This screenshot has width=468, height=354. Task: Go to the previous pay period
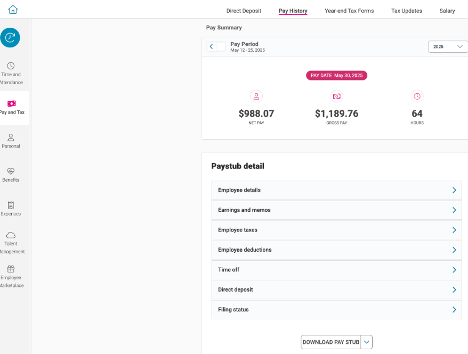point(212,47)
